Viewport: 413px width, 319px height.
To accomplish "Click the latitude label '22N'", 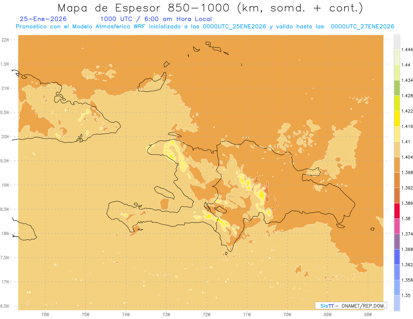I will coord(5,40).
